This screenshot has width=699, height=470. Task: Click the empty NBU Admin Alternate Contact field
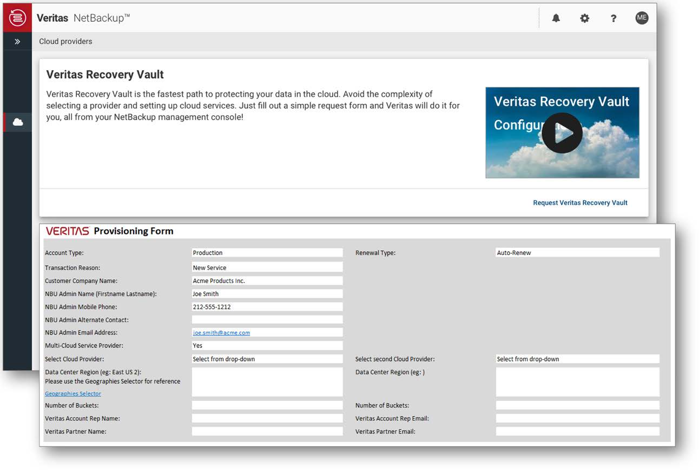tap(267, 320)
